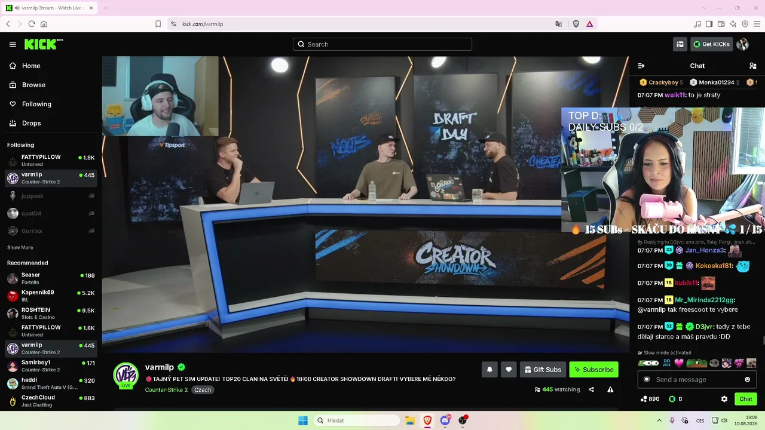Open the emoji picker in message box
765x430 pixels.
[x=747, y=380]
